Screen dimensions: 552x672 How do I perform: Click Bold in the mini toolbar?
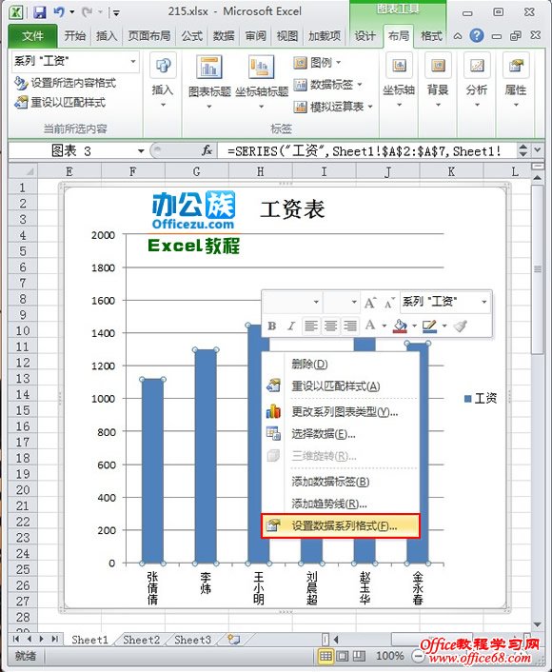click(271, 326)
